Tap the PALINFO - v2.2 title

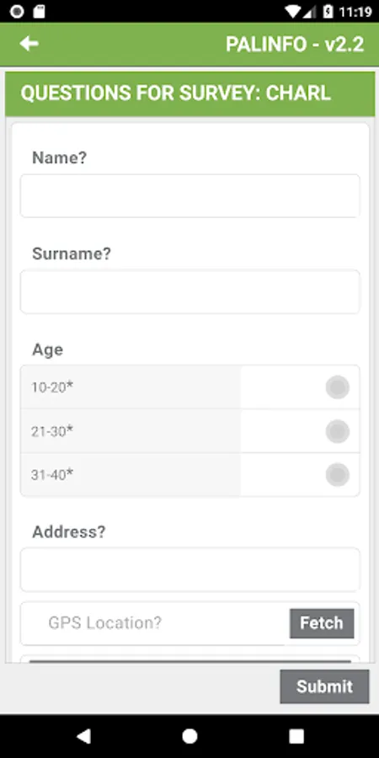click(x=295, y=45)
